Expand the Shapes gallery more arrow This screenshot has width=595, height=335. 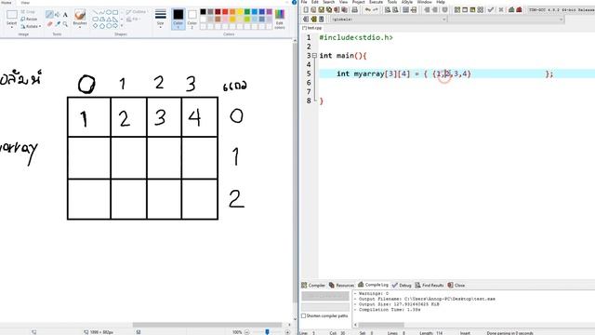(x=122, y=26)
